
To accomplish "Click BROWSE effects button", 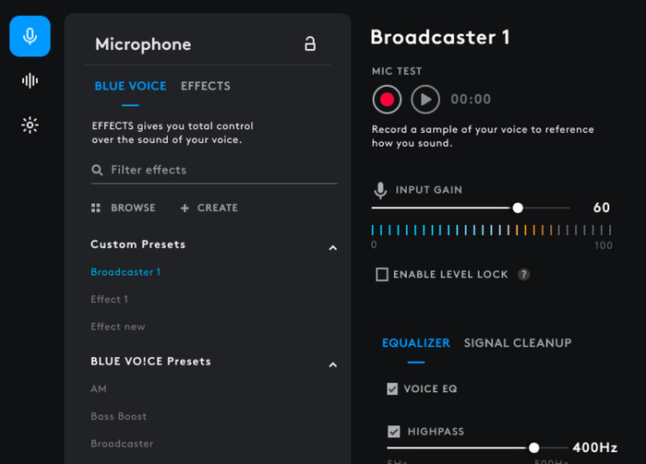I will click(123, 208).
